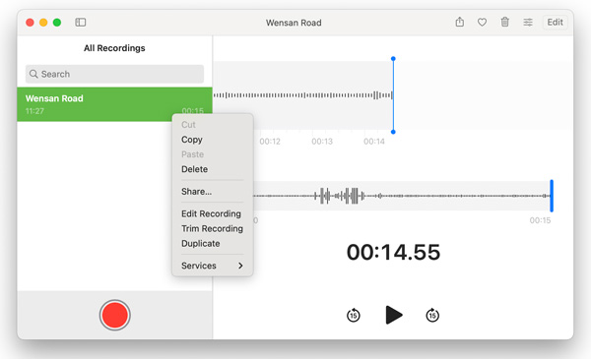
Task: Open the share icon in toolbar
Action: tap(459, 22)
